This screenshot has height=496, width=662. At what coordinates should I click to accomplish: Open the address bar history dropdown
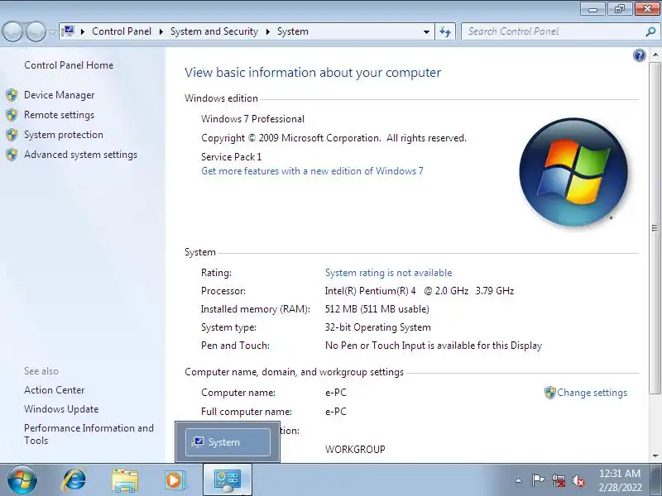click(x=426, y=31)
